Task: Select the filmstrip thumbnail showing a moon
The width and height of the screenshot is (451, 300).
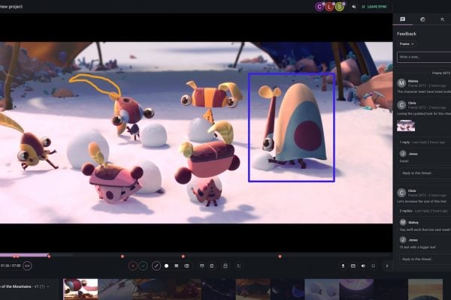Action: pyautogui.click(x=356, y=289)
